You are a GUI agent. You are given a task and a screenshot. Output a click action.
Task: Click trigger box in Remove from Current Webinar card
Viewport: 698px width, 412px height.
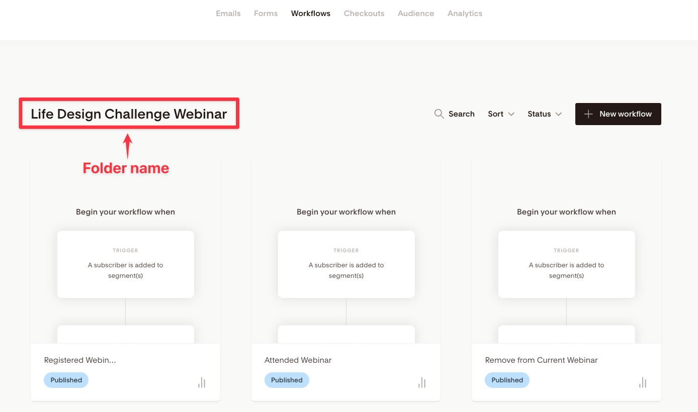point(566,264)
